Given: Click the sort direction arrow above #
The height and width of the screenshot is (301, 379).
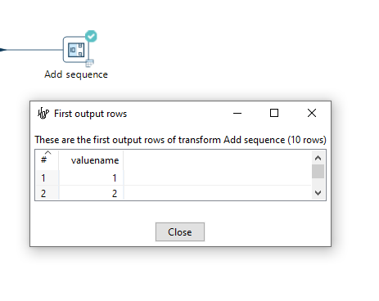Looking at the screenshot, I should (47, 152).
